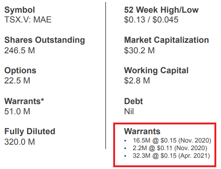The image size is (221, 169).
Task: Click the Warrants* heading with asterisk
Action: [x=24, y=101]
